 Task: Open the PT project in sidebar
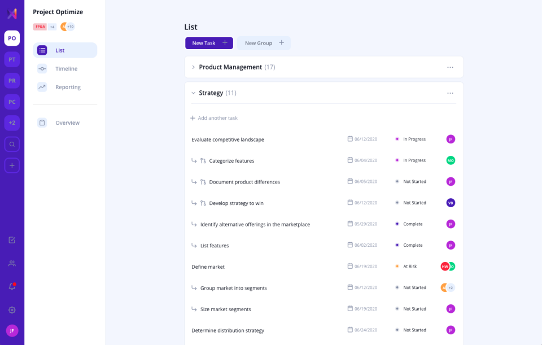[12, 59]
